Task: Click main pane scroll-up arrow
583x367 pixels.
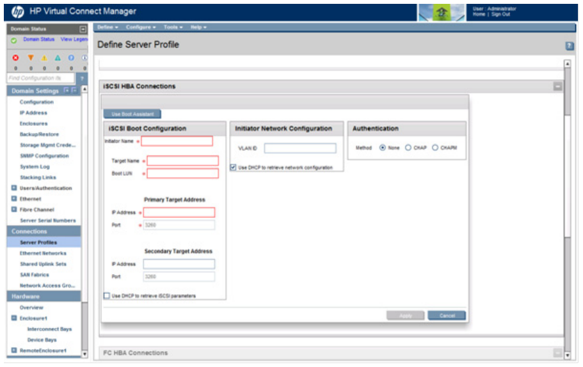Action: coord(568,63)
